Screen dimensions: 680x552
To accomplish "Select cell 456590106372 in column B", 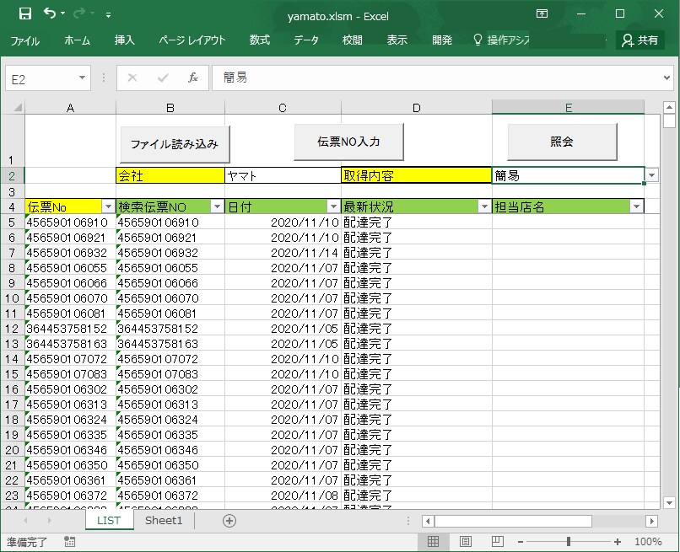I will (170, 496).
